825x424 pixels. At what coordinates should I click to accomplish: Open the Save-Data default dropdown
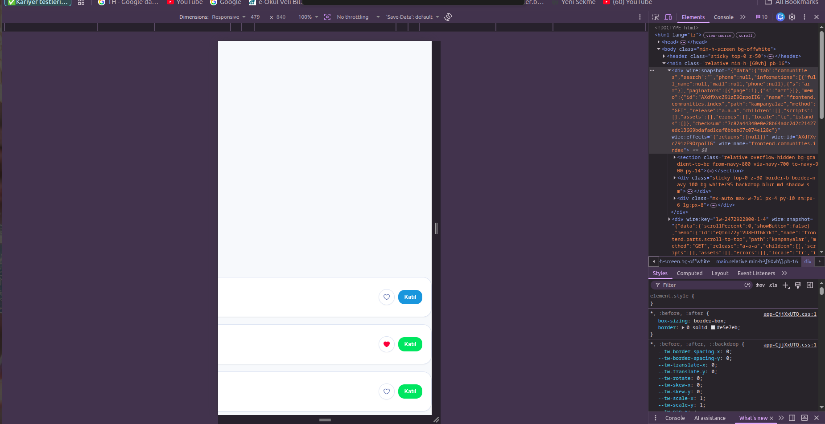point(412,17)
